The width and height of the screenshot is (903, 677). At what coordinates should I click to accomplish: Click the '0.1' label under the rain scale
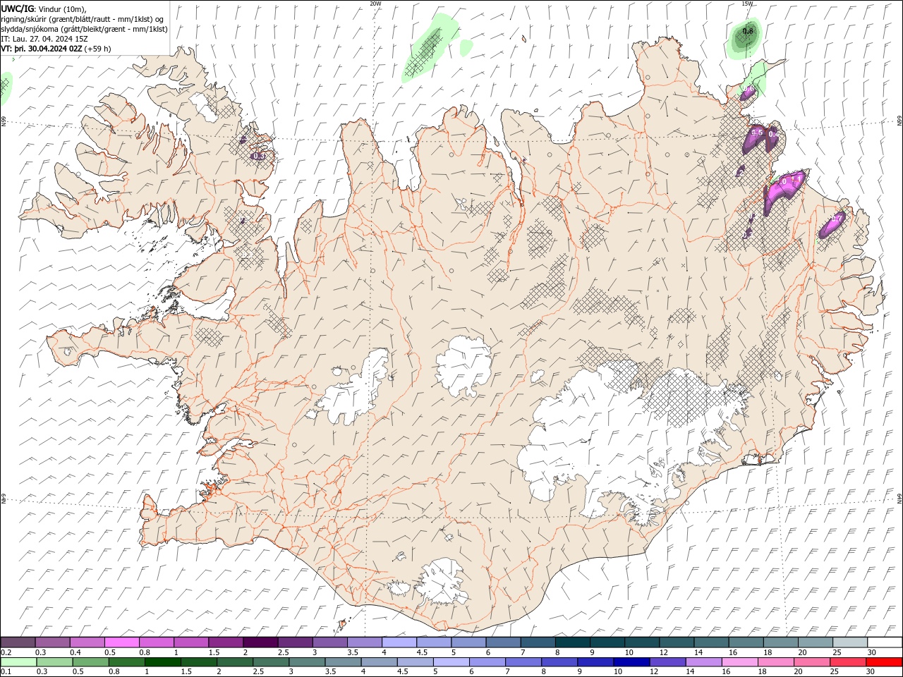(6, 672)
